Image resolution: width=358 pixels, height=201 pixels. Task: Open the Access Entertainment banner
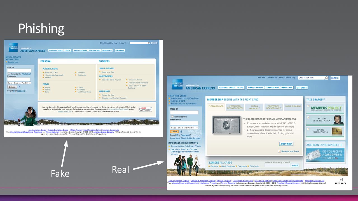(325, 120)
